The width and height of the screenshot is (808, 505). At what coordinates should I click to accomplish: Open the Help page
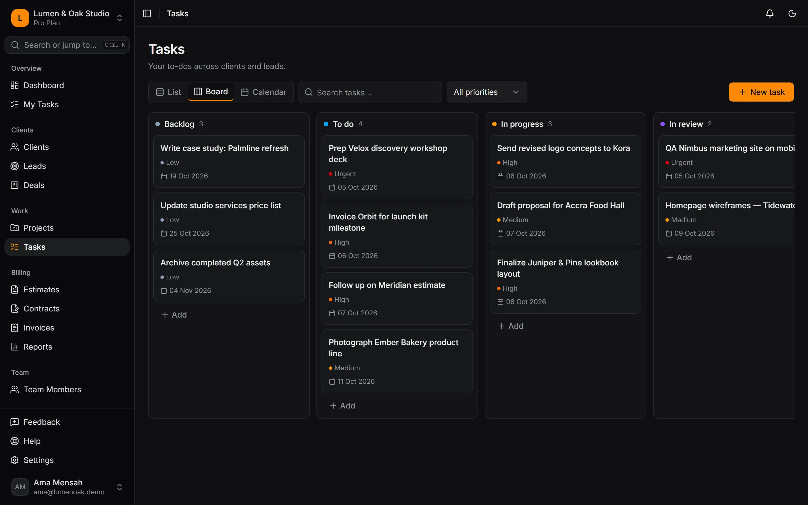67,441
